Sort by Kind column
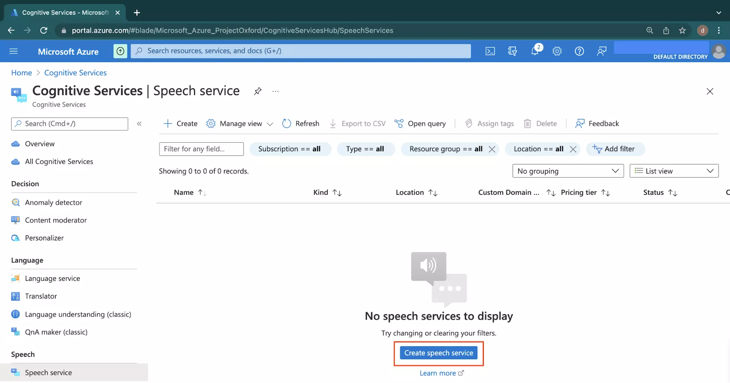This screenshot has width=730, height=383. [327, 193]
